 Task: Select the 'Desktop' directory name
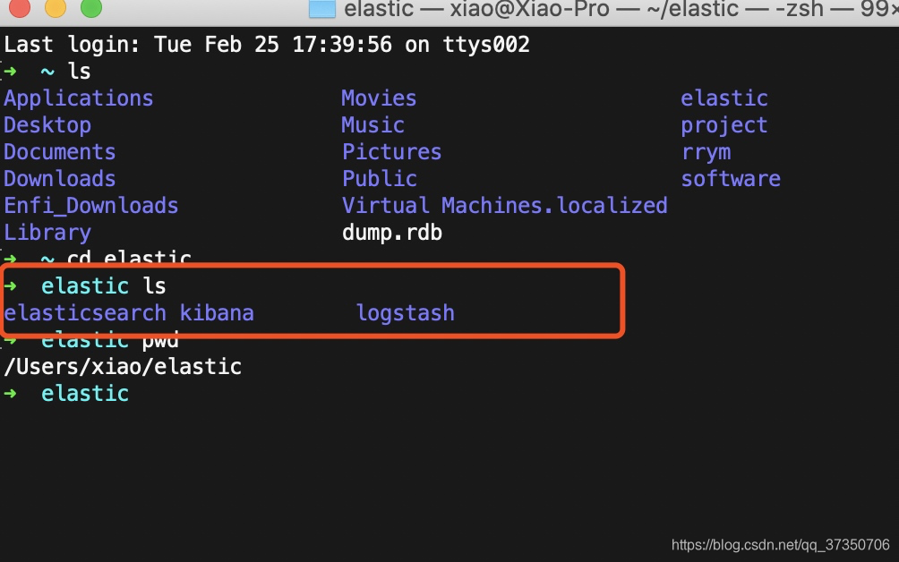pos(47,125)
